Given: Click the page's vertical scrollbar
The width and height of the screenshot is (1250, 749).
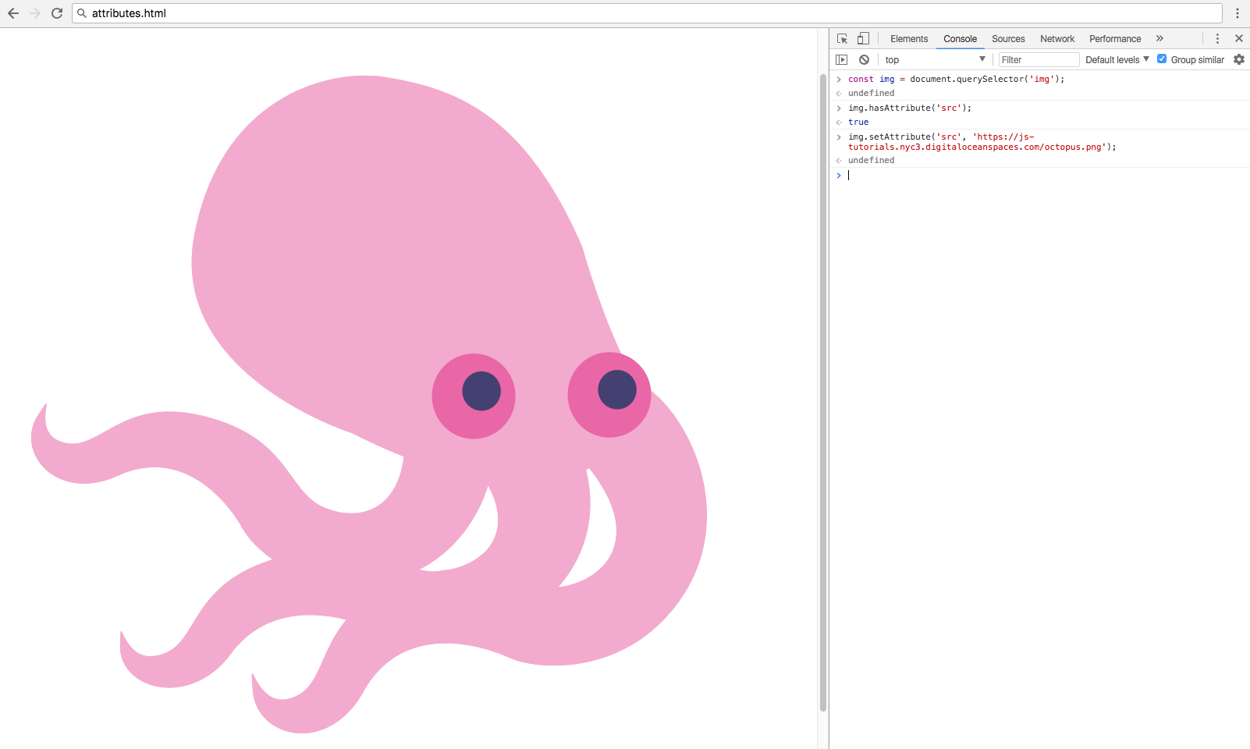Looking at the screenshot, I should 822,390.
